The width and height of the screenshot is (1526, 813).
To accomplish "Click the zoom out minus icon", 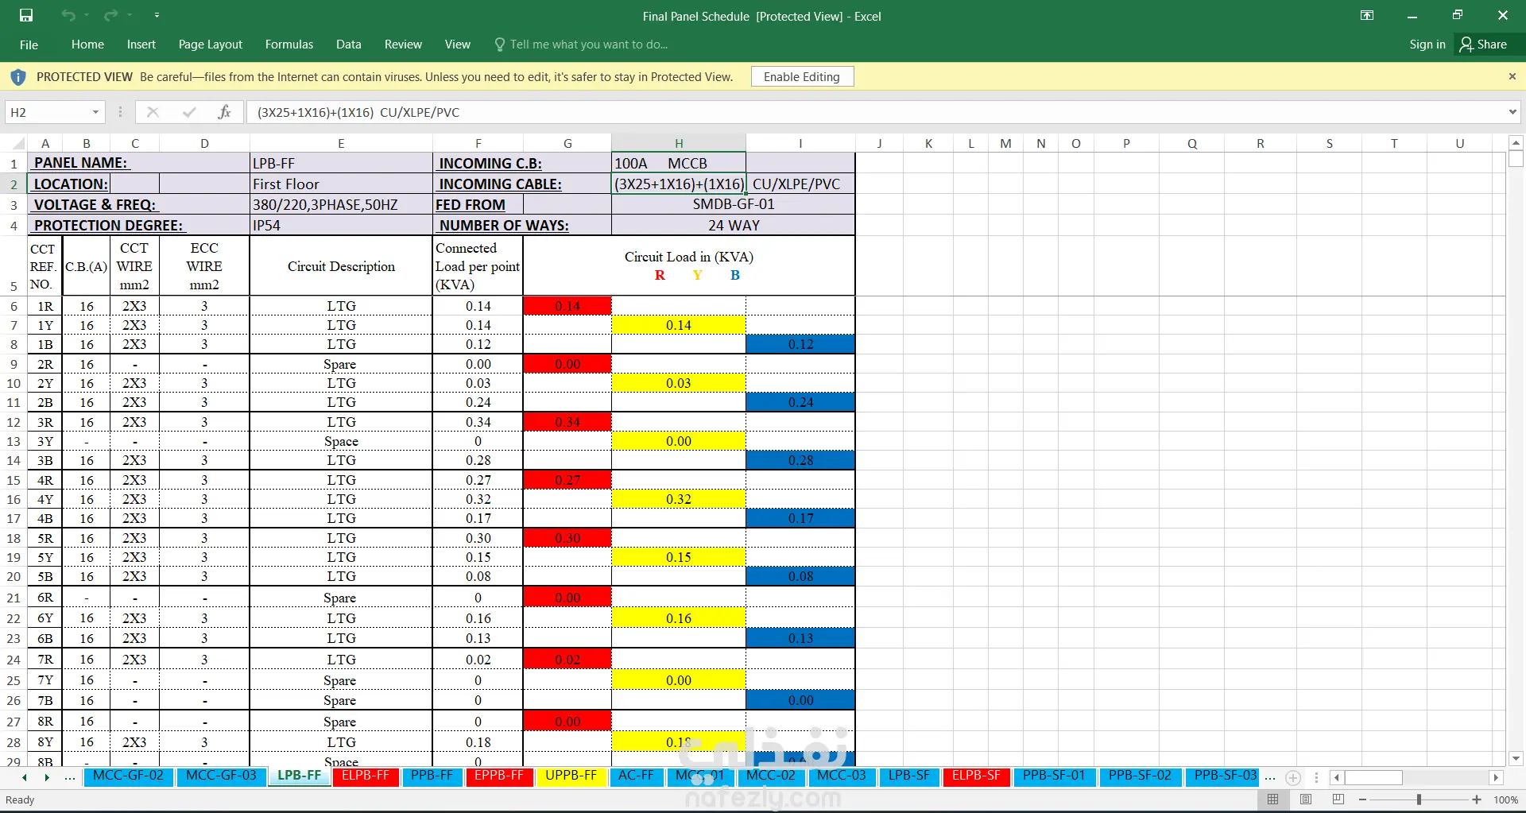I will click(x=1363, y=799).
